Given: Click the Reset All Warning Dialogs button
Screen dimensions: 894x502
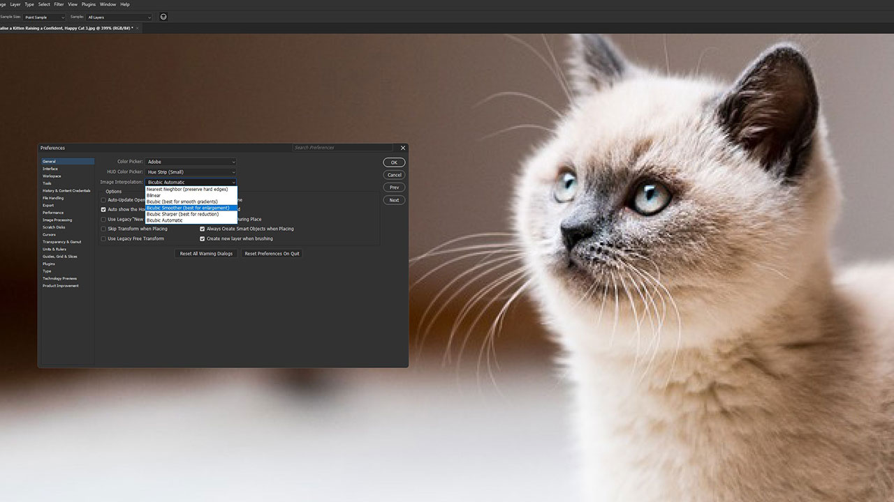Looking at the screenshot, I should coord(205,253).
